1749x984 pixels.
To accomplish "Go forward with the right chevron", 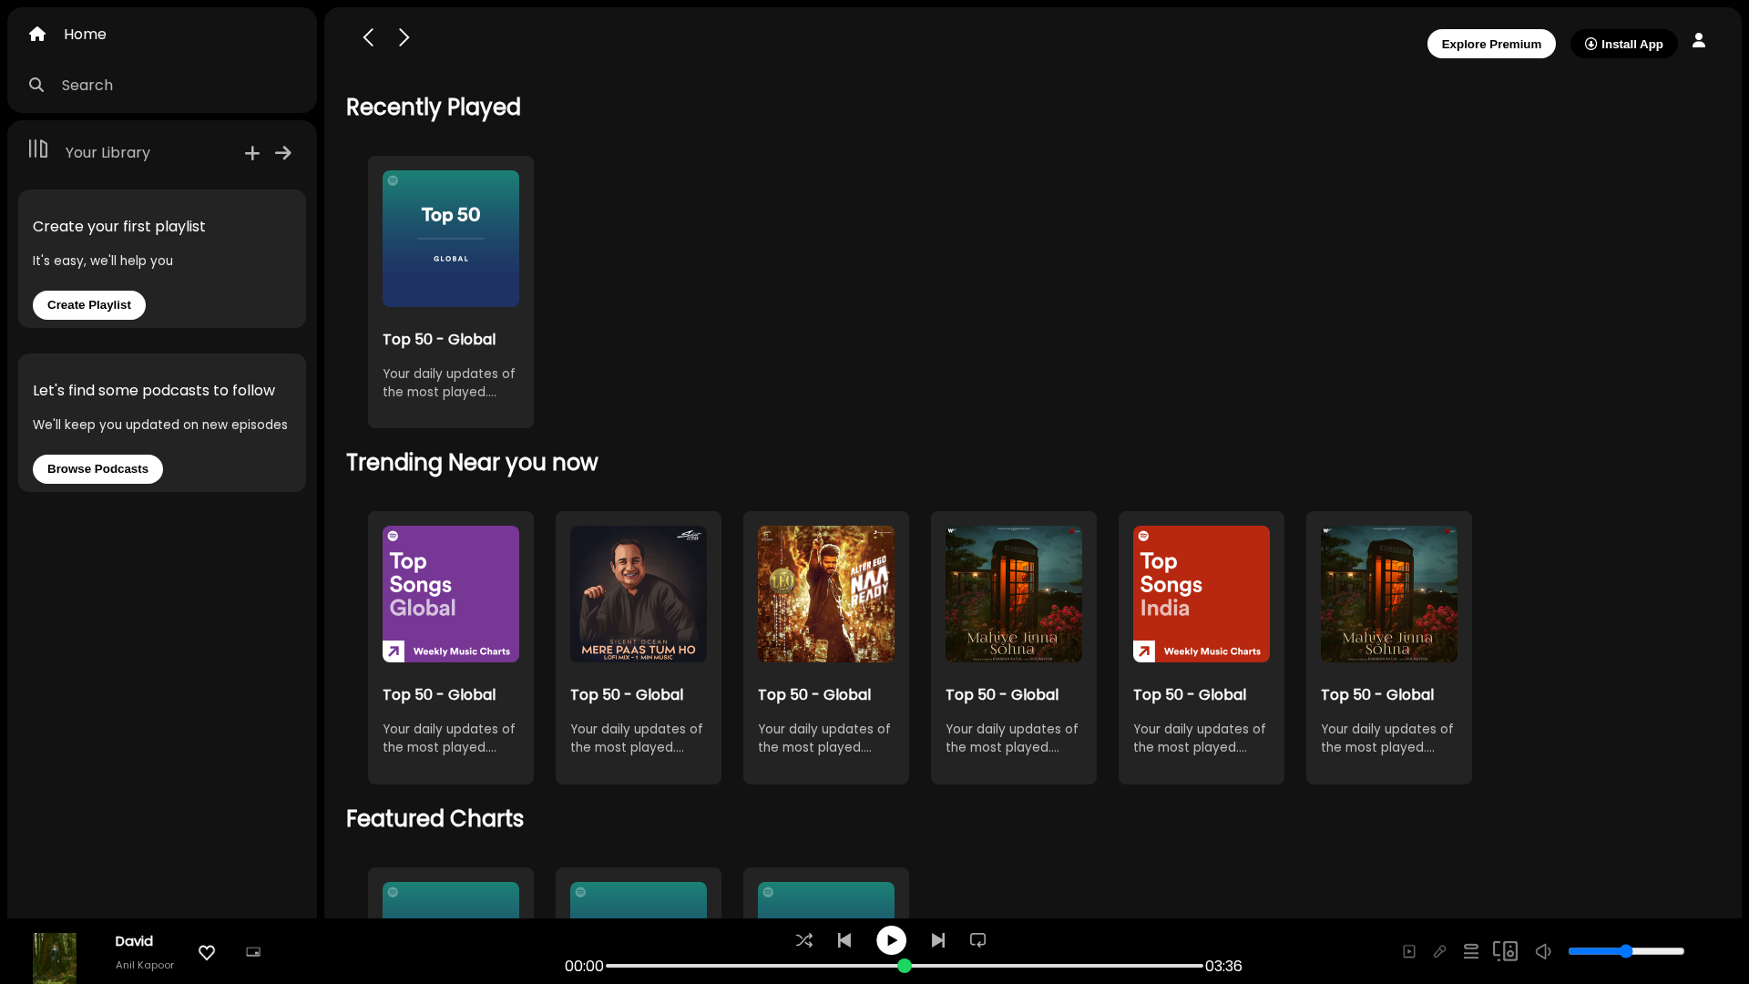I will click(404, 37).
